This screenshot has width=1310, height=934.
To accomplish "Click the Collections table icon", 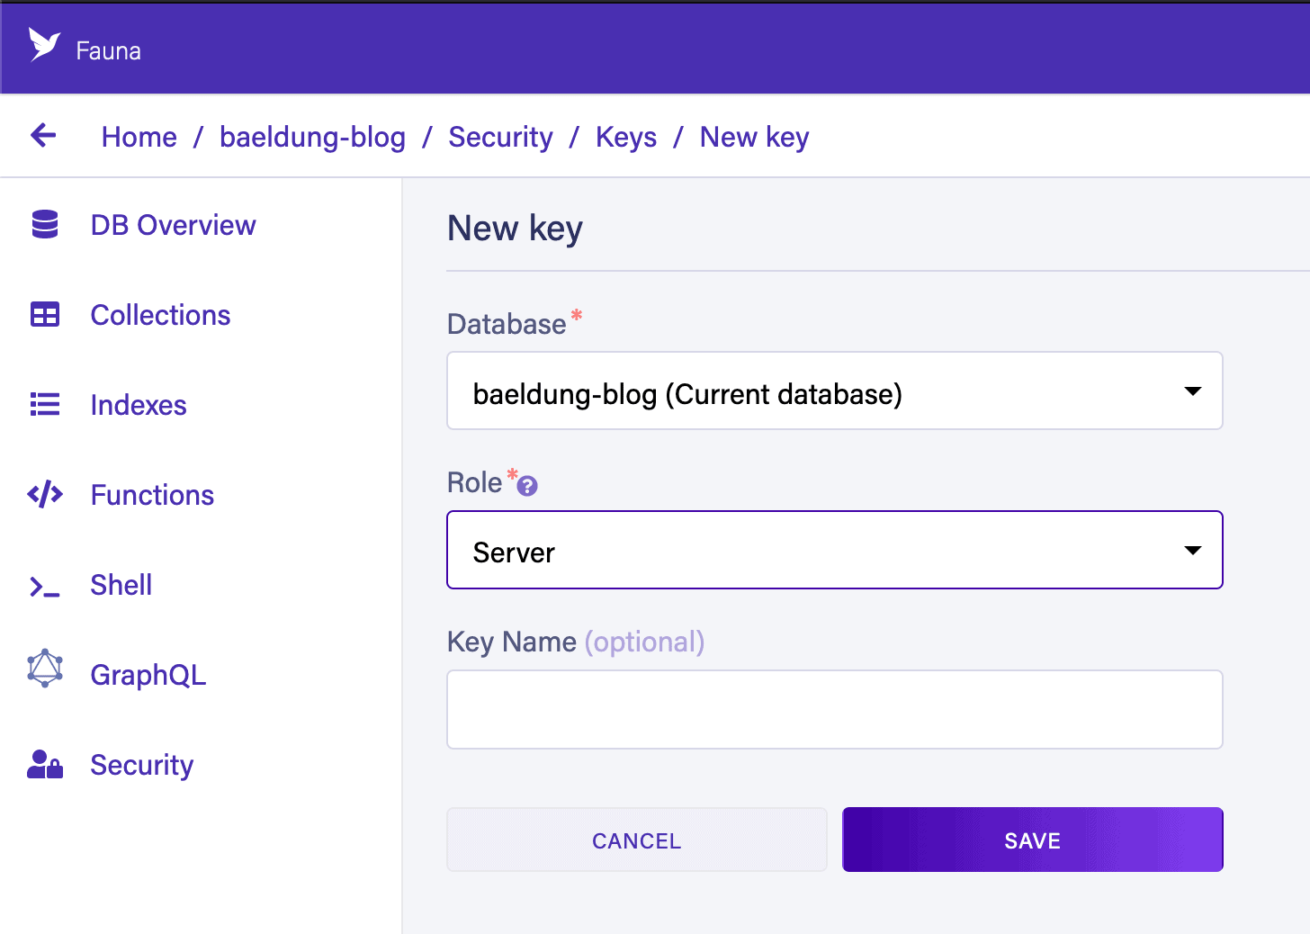I will tap(45, 314).
